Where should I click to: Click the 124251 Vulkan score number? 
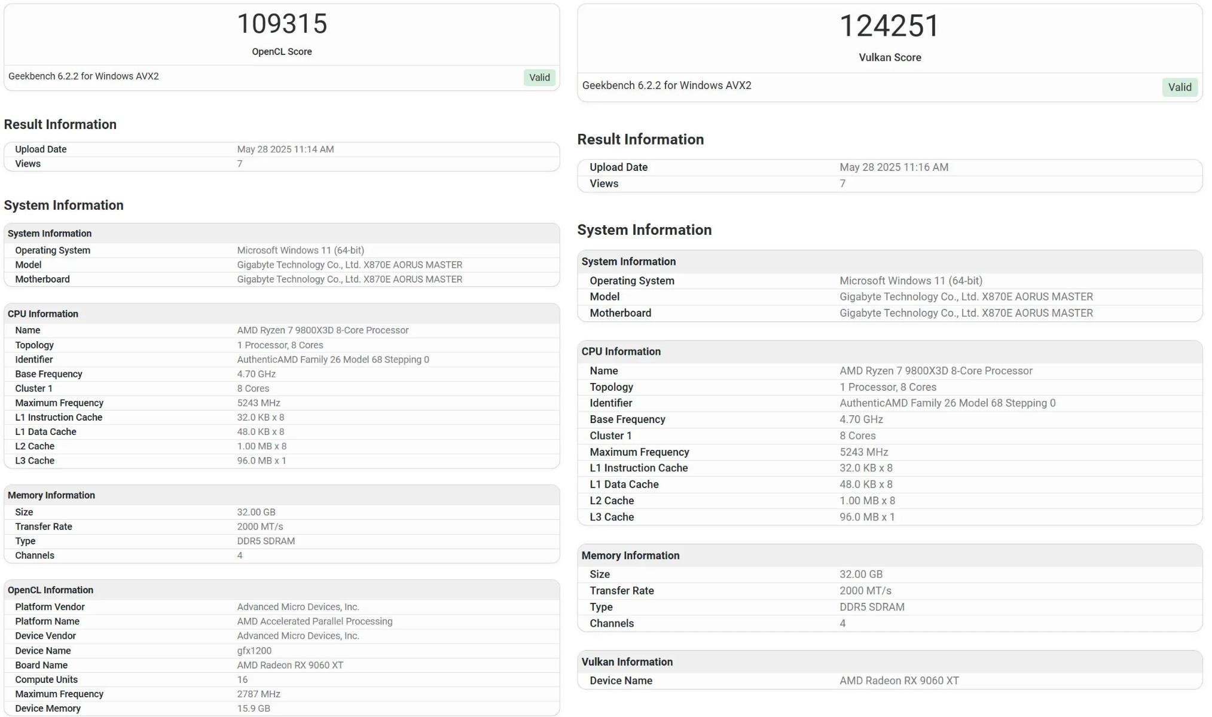[889, 26]
